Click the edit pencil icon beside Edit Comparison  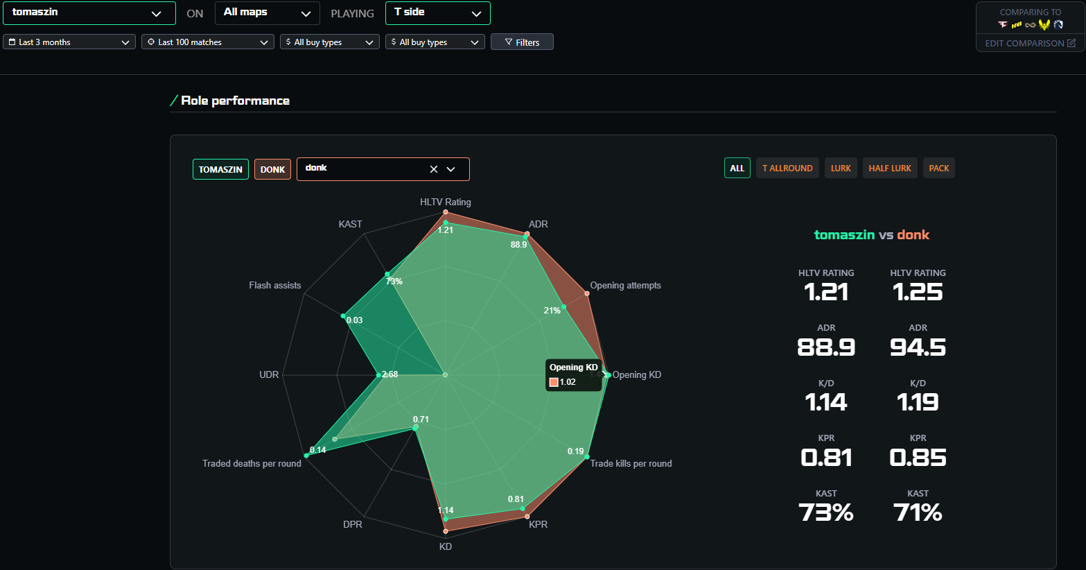(x=1071, y=43)
